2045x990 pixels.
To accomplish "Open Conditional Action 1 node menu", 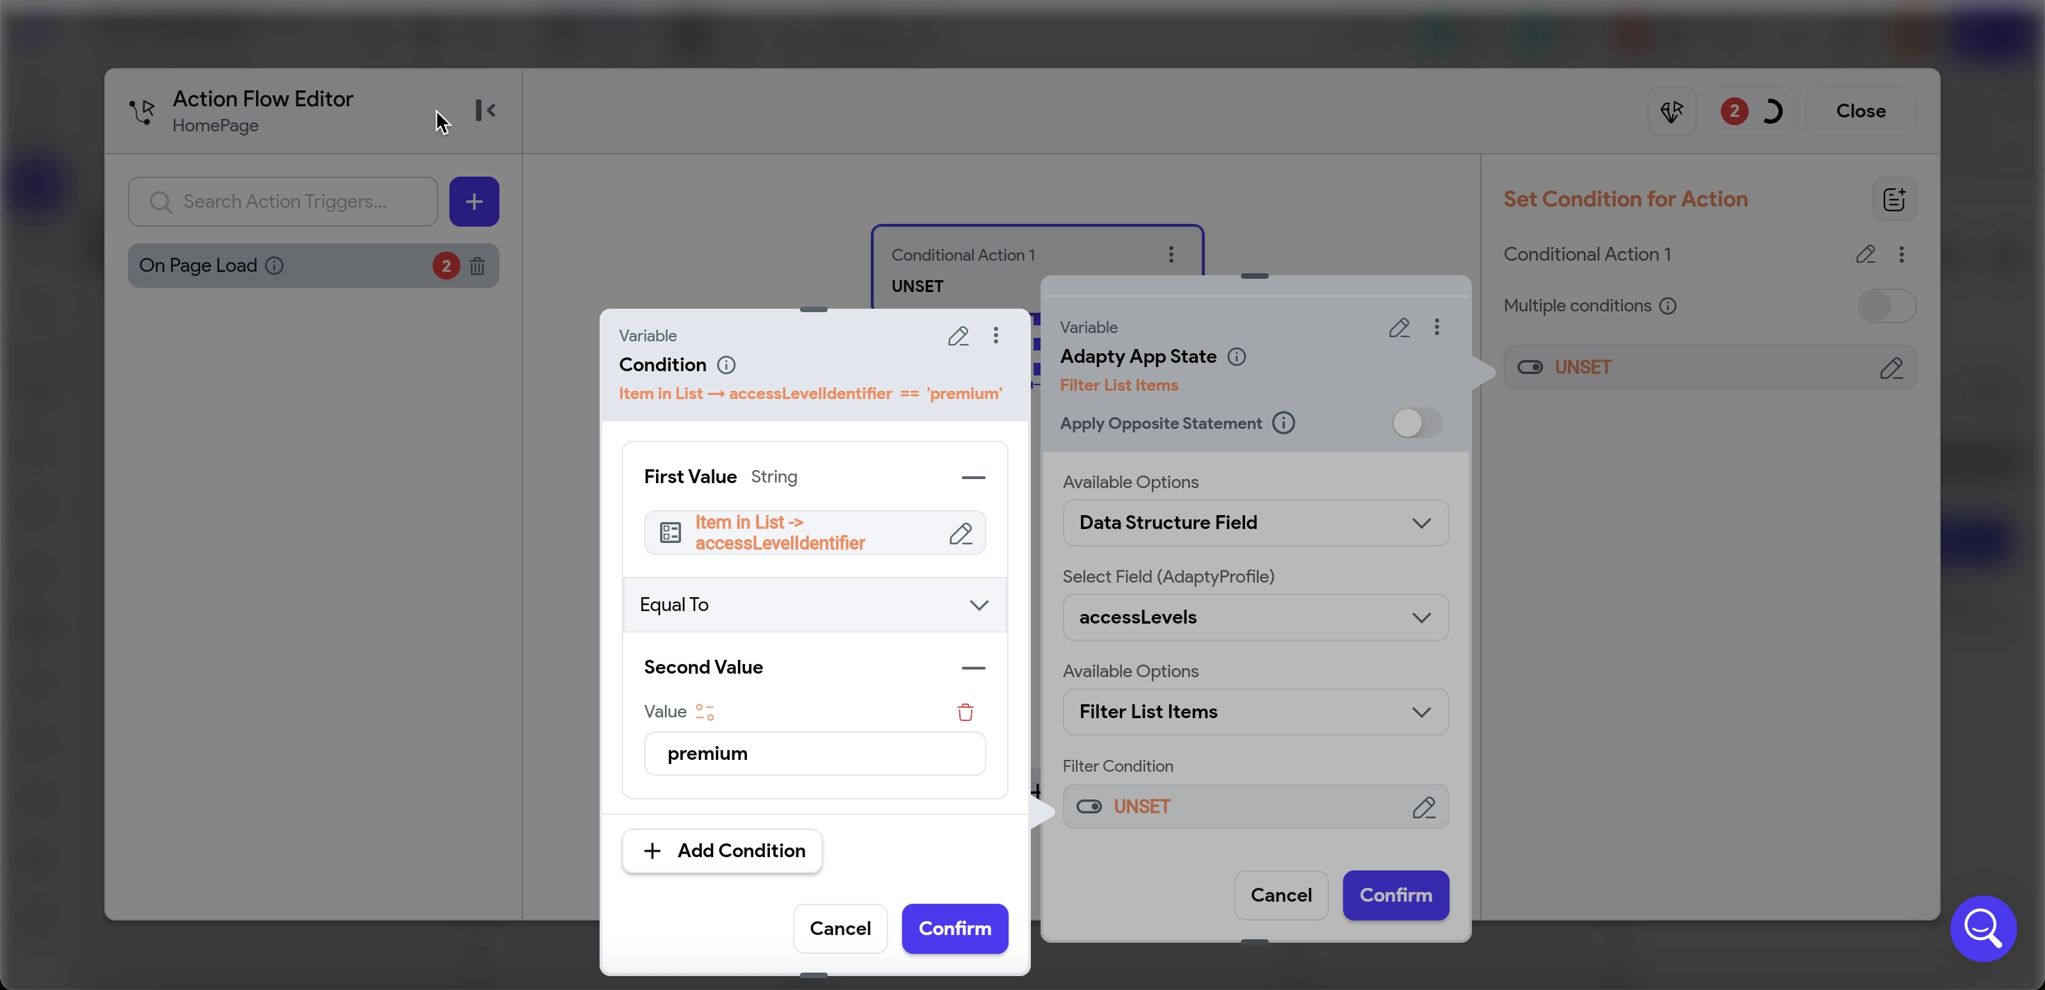I will click(x=1170, y=254).
